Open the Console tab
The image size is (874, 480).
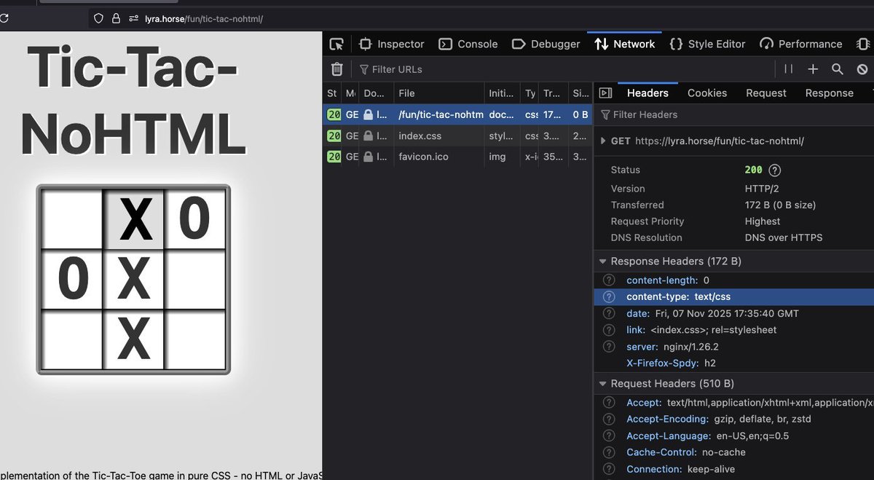coord(468,44)
